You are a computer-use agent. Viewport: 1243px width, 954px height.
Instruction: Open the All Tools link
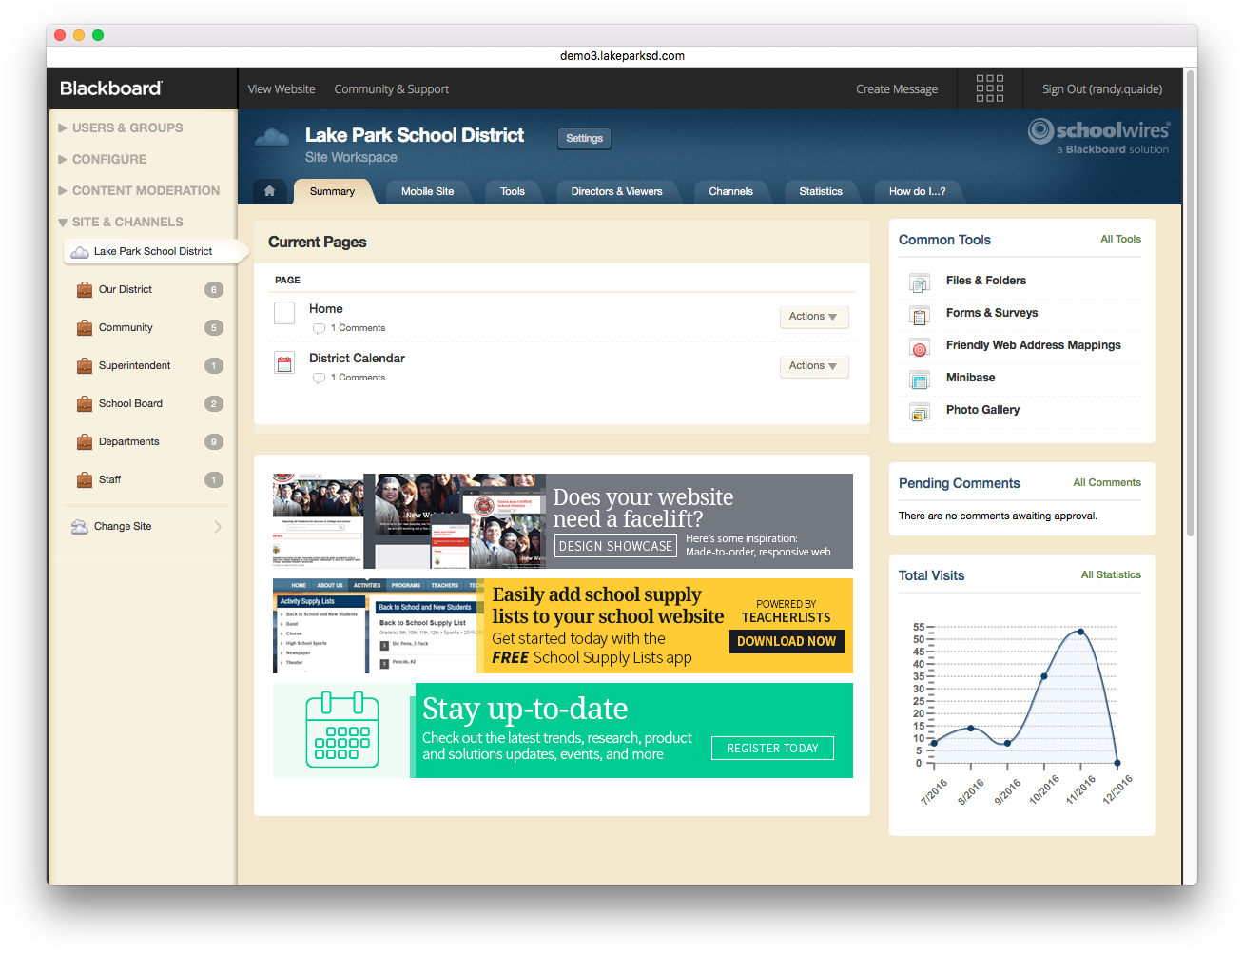click(1120, 239)
